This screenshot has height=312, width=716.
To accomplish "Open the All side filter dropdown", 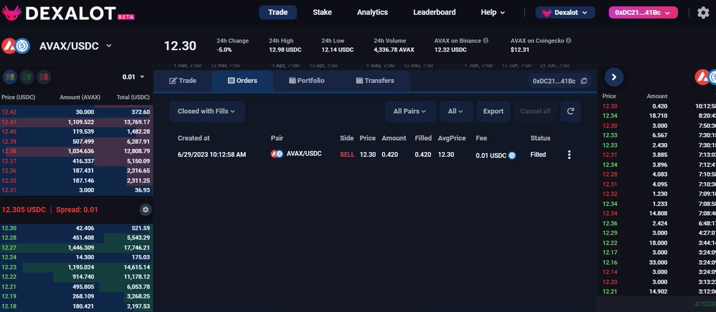I will pyautogui.click(x=456, y=111).
